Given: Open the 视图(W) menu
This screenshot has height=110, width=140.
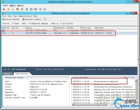Looking at the screenshot, I should click(13, 6).
